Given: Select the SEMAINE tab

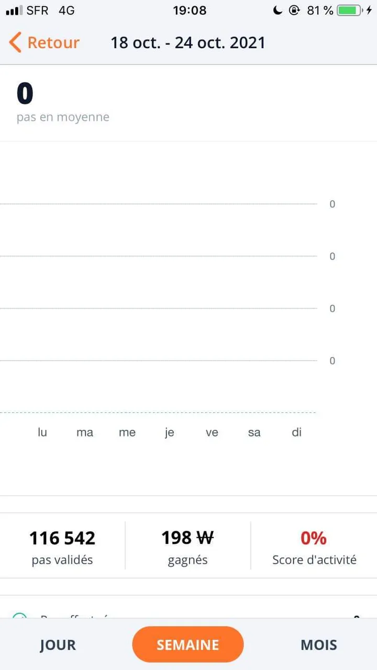Looking at the screenshot, I should (x=188, y=644).
